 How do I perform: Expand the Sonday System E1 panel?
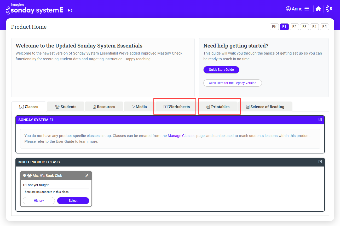(x=320, y=120)
